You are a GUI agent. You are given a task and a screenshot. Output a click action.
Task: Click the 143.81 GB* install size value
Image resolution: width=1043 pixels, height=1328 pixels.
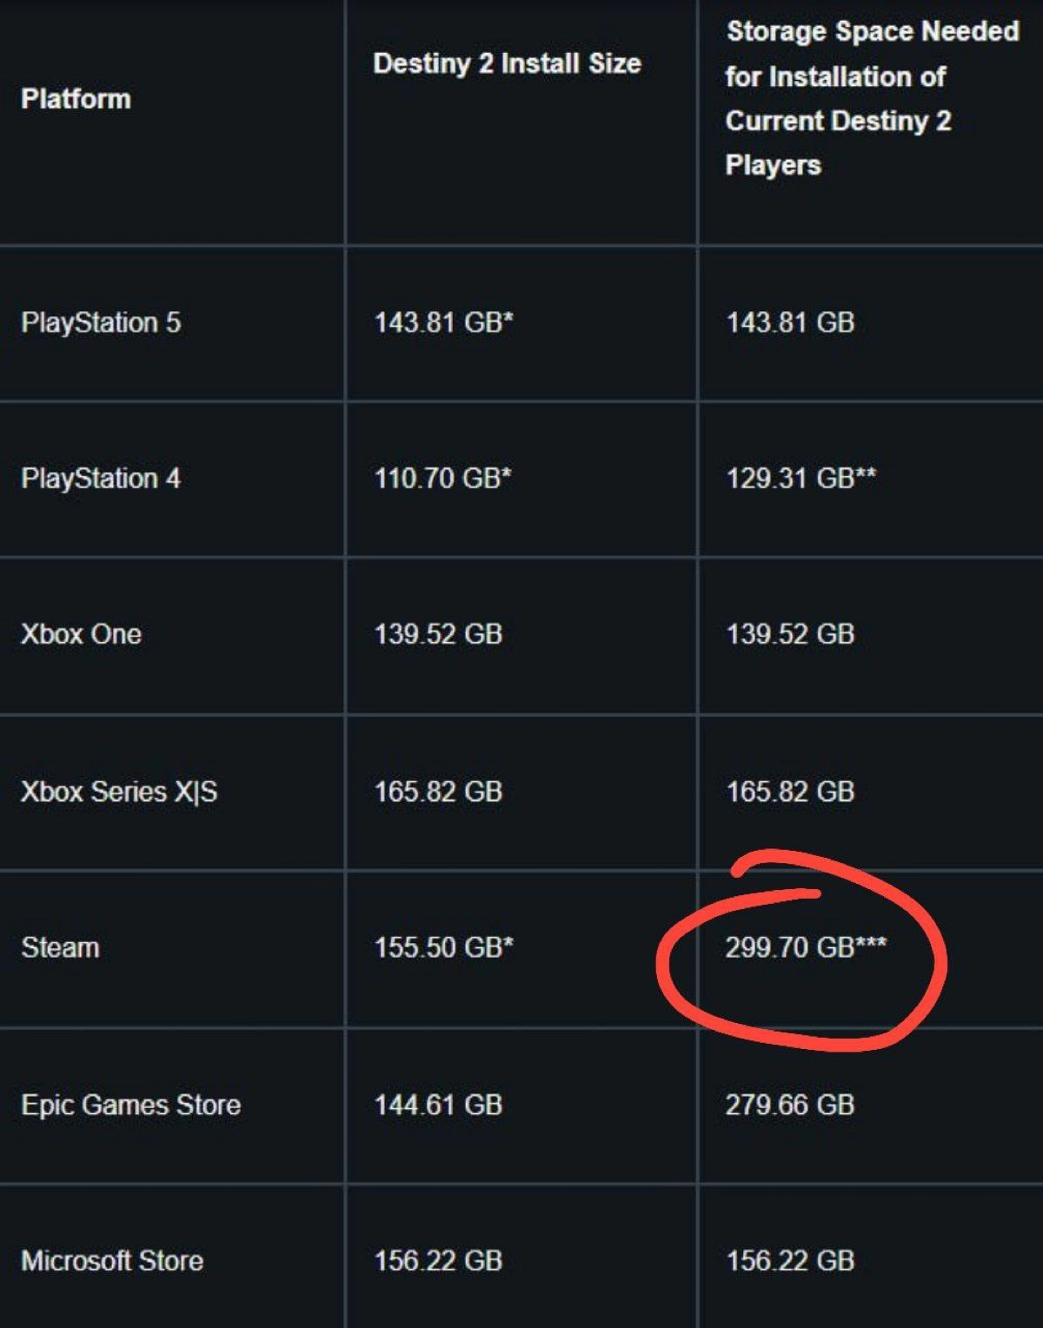(x=443, y=322)
